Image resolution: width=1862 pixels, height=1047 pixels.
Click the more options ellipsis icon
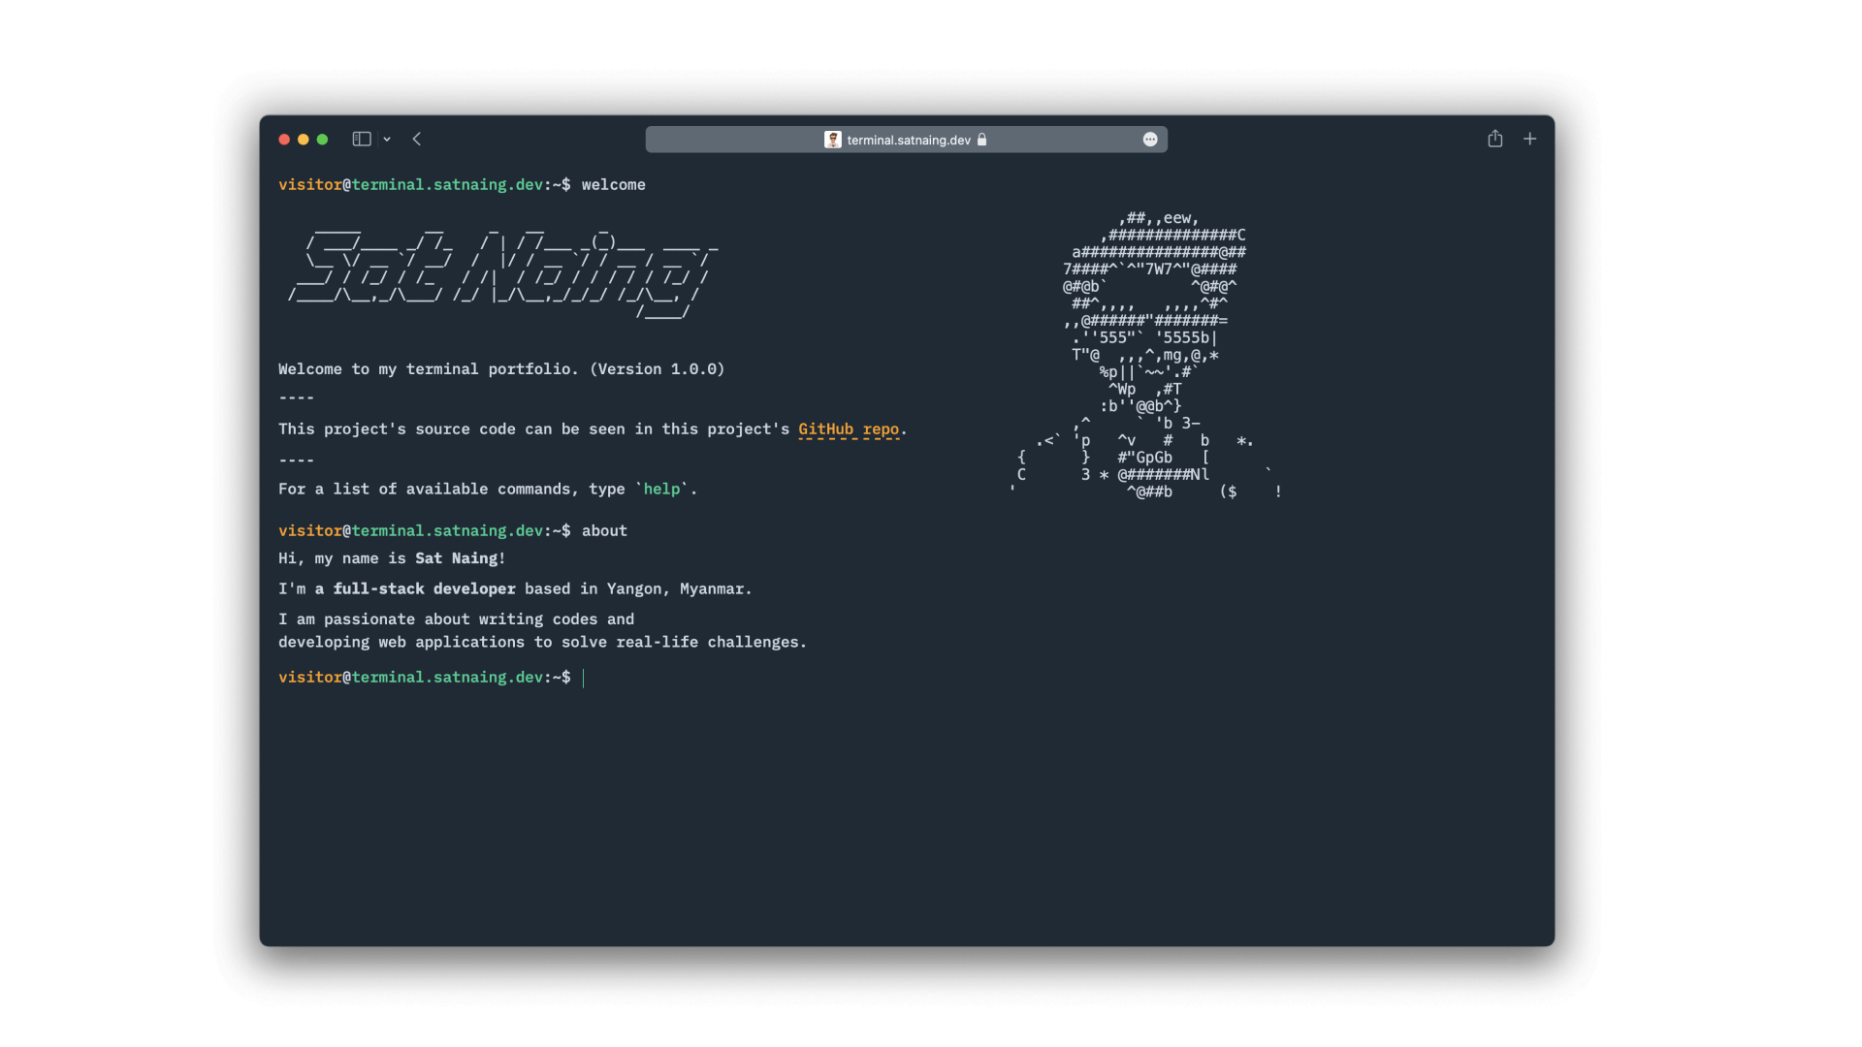[1149, 138]
